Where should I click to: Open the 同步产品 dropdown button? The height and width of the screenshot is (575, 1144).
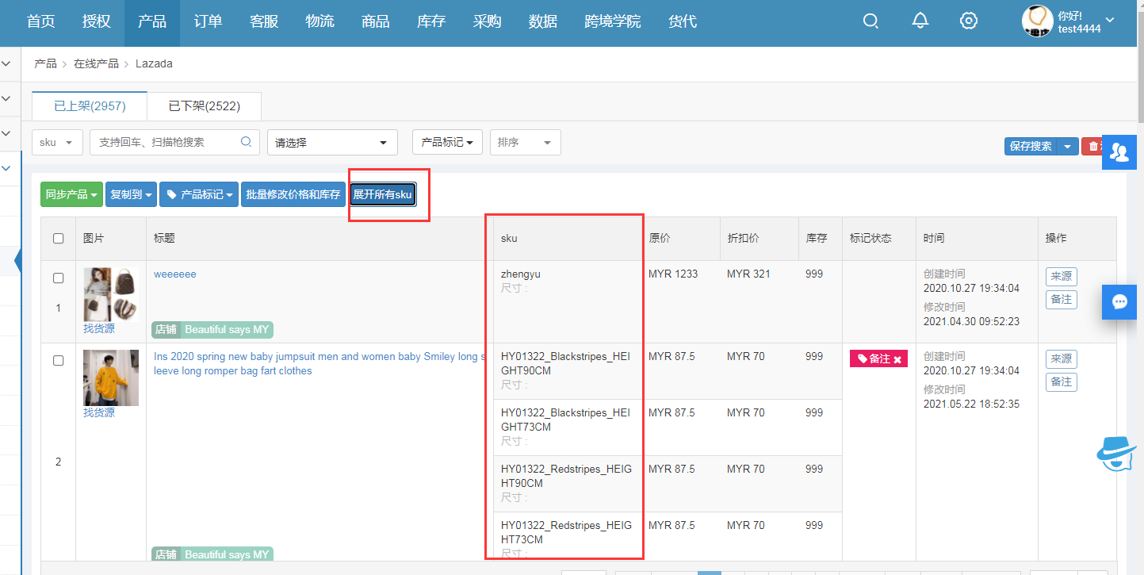click(71, 194)
